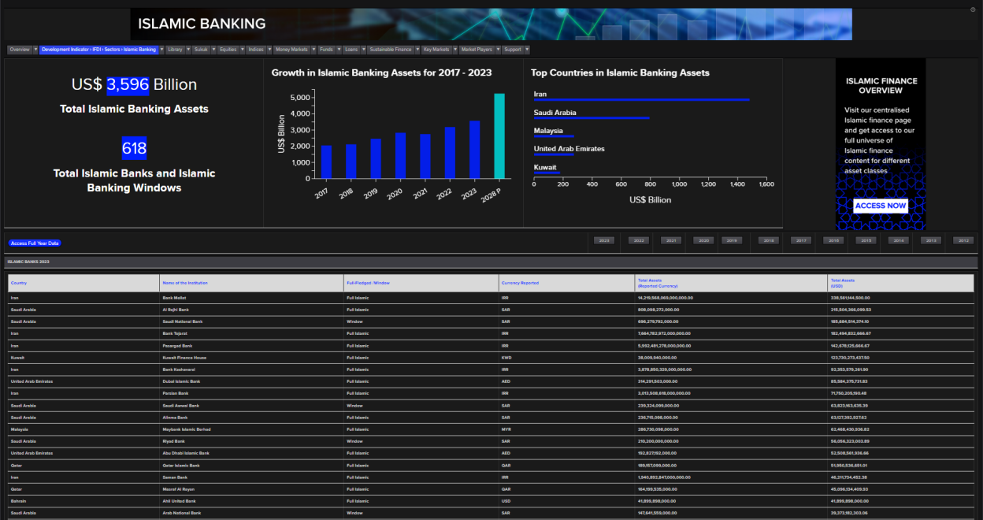Choose the 2012 year button
Viewport: 983px width, 520px height.
(963, 240)
